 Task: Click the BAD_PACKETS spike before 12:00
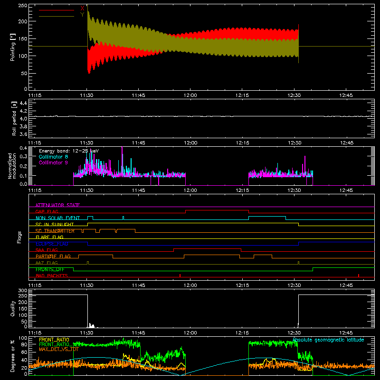pyautogui.click(x=180, y=275)
